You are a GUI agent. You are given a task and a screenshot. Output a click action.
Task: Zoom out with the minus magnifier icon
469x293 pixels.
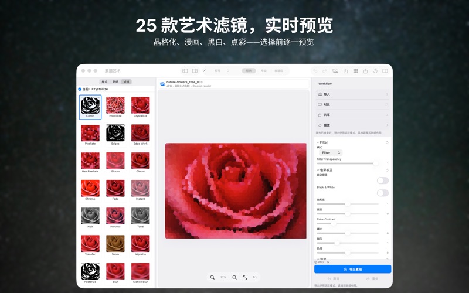[x=212, y=277]
